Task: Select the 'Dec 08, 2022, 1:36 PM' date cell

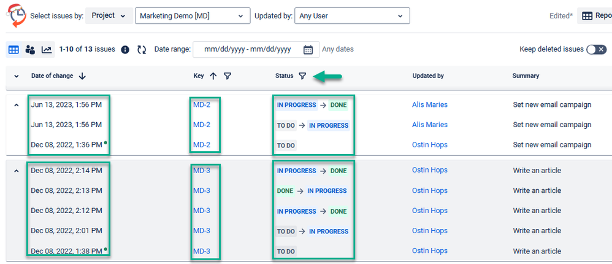Action: click(x=66, y=144)
